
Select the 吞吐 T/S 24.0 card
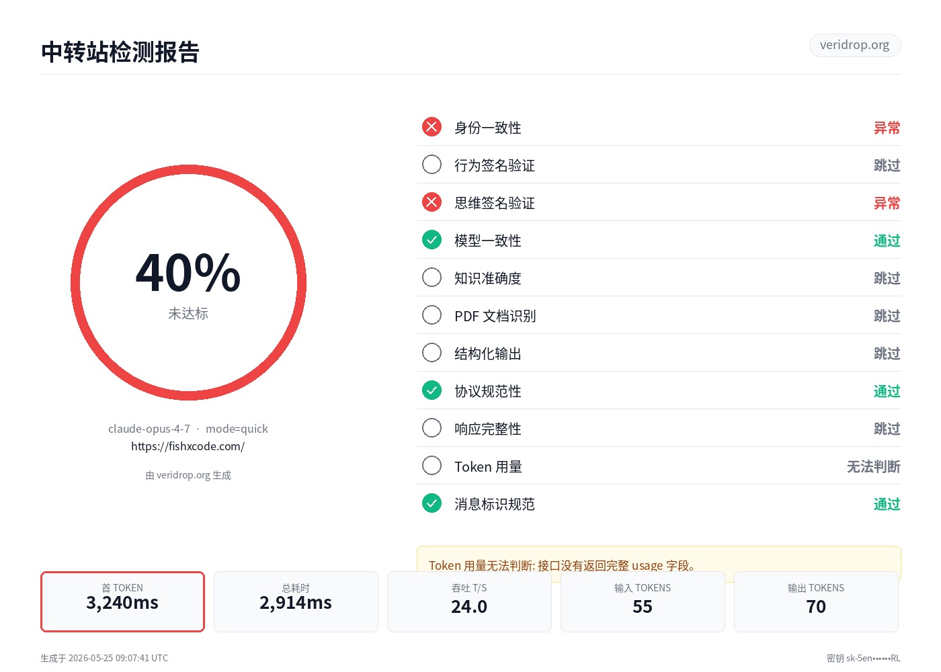(x=469, y=601)
